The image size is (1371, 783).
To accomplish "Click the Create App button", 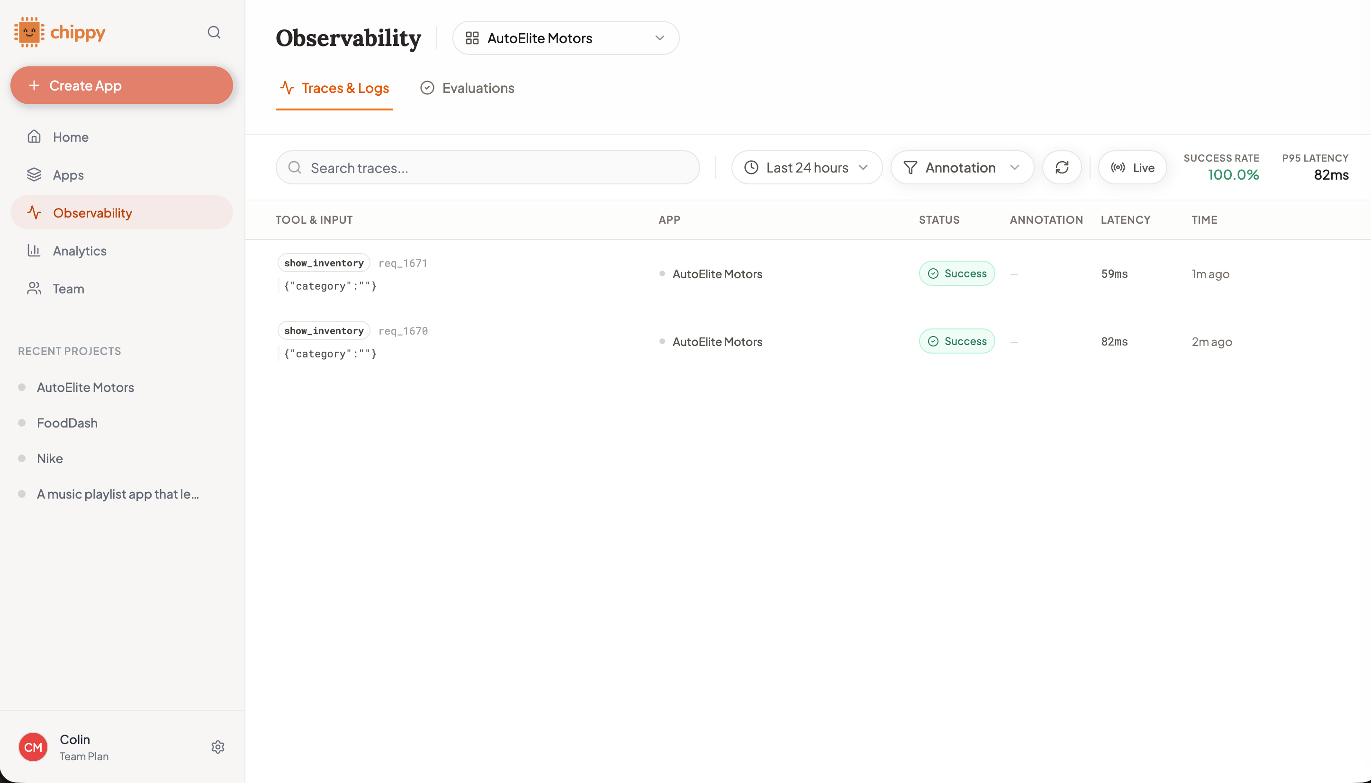I will tap(121, 85).
